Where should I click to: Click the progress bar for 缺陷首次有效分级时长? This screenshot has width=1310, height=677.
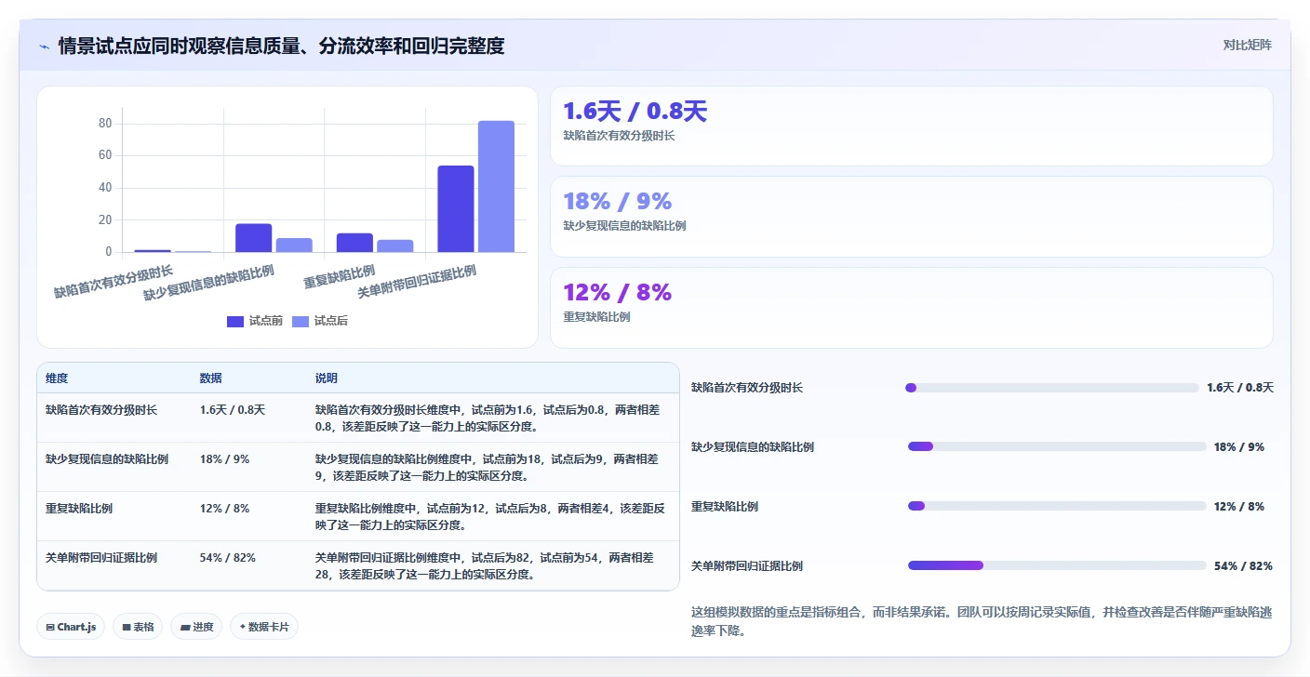pyautogui.click(x=1051, y=388)
